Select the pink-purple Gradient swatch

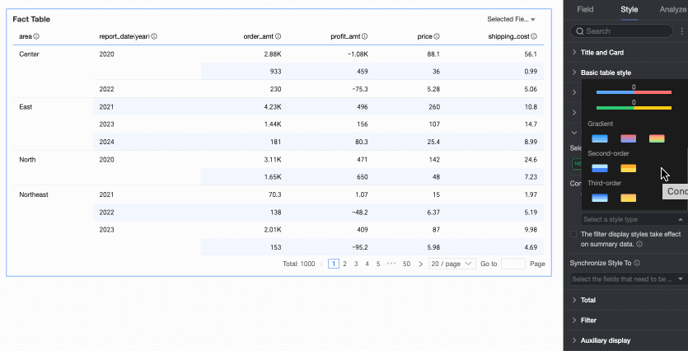[x=629, y=138]
